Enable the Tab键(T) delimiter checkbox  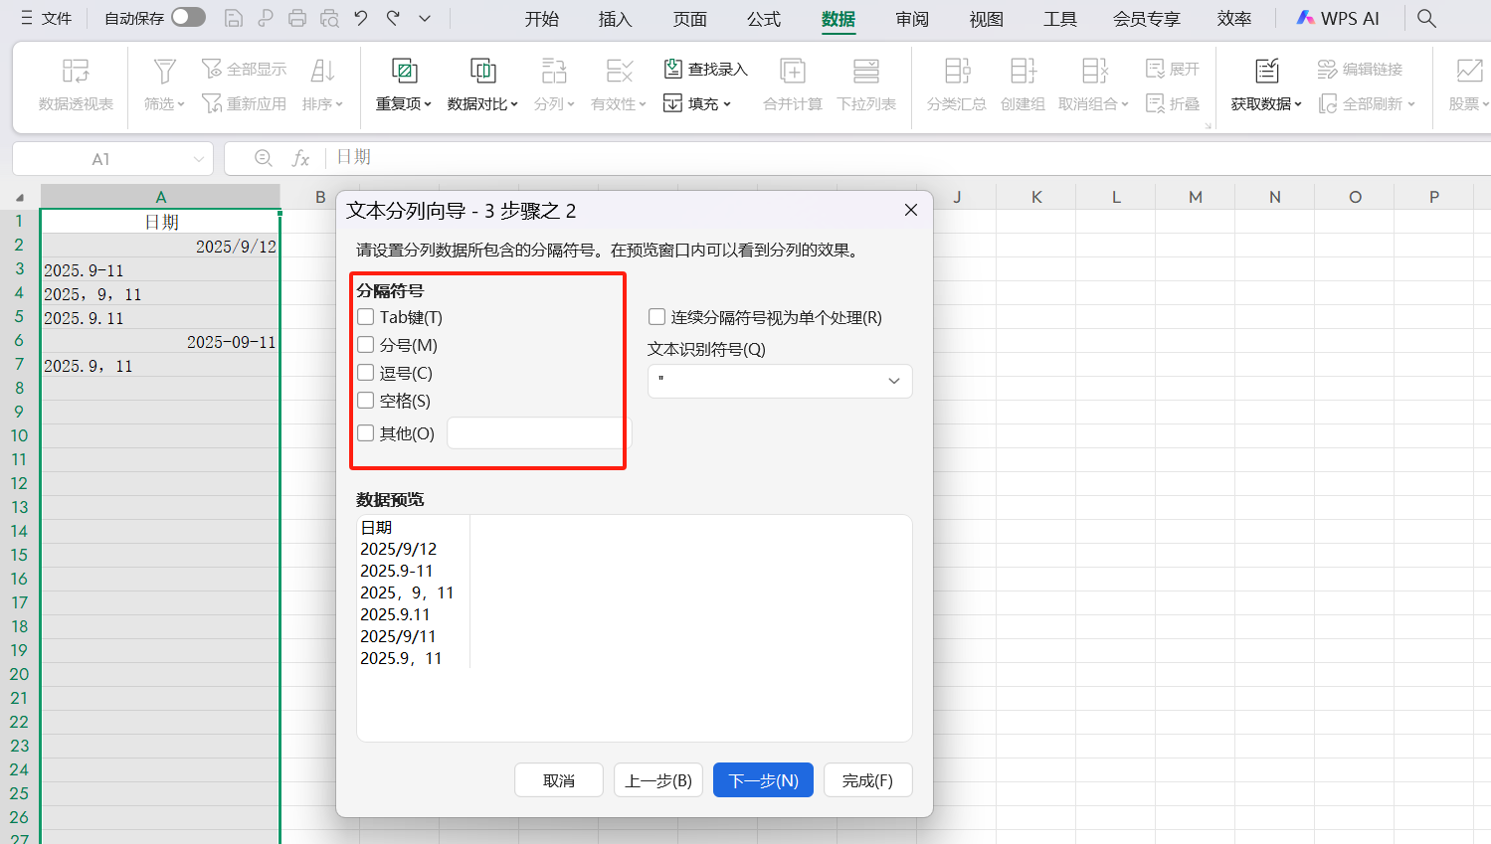coord(366,317)
